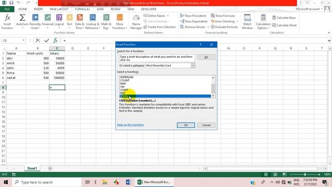This screenshot has width=332, height=187.
Task: Open Math & Trig functions menu
Action: point(106,22)
